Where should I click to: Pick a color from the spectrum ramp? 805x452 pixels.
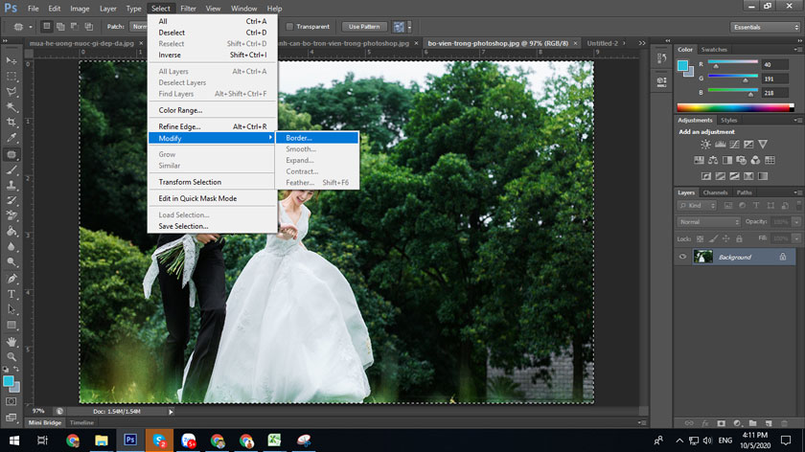pos(735,107)
